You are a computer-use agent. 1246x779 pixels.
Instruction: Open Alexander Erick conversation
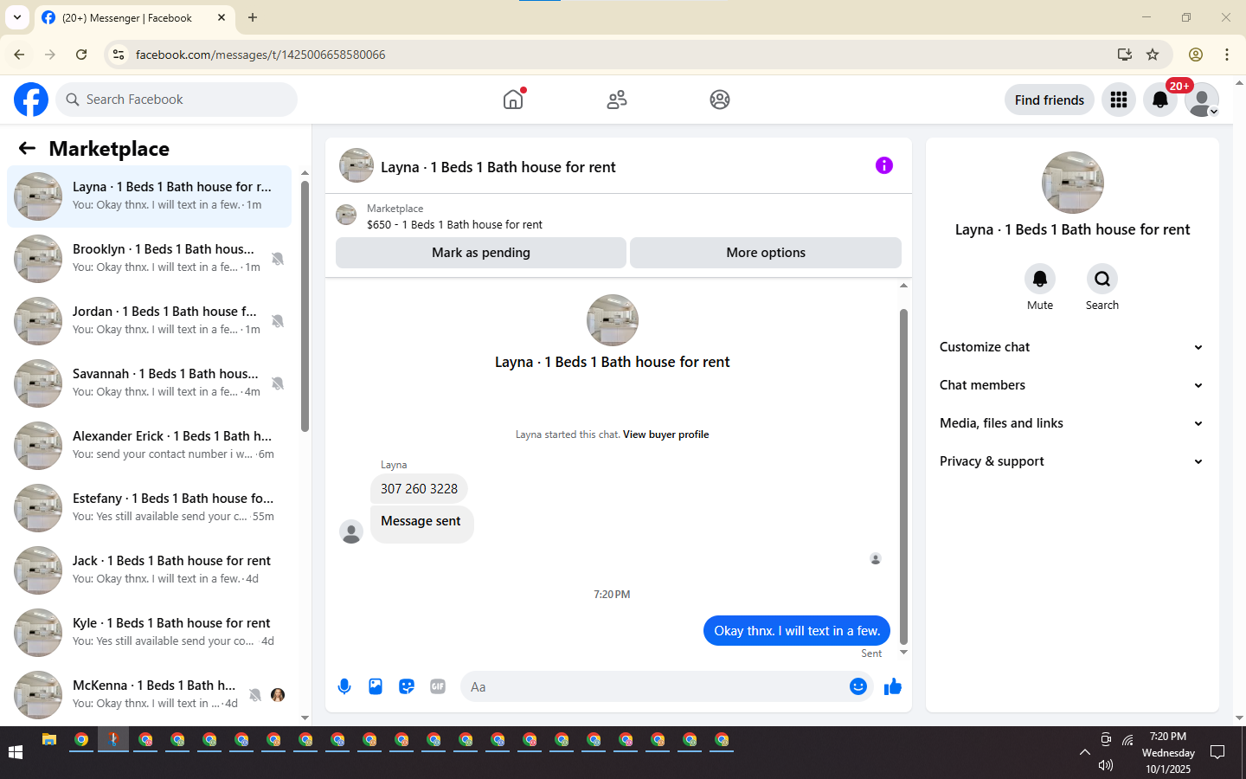click(149, 446)
